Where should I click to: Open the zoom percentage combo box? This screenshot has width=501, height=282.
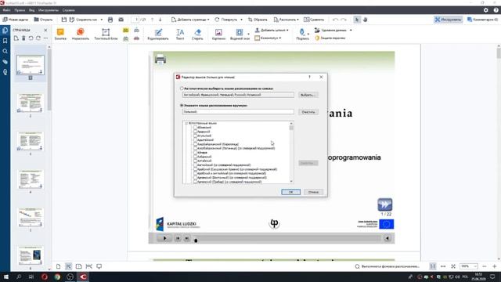tap(468, 266)
